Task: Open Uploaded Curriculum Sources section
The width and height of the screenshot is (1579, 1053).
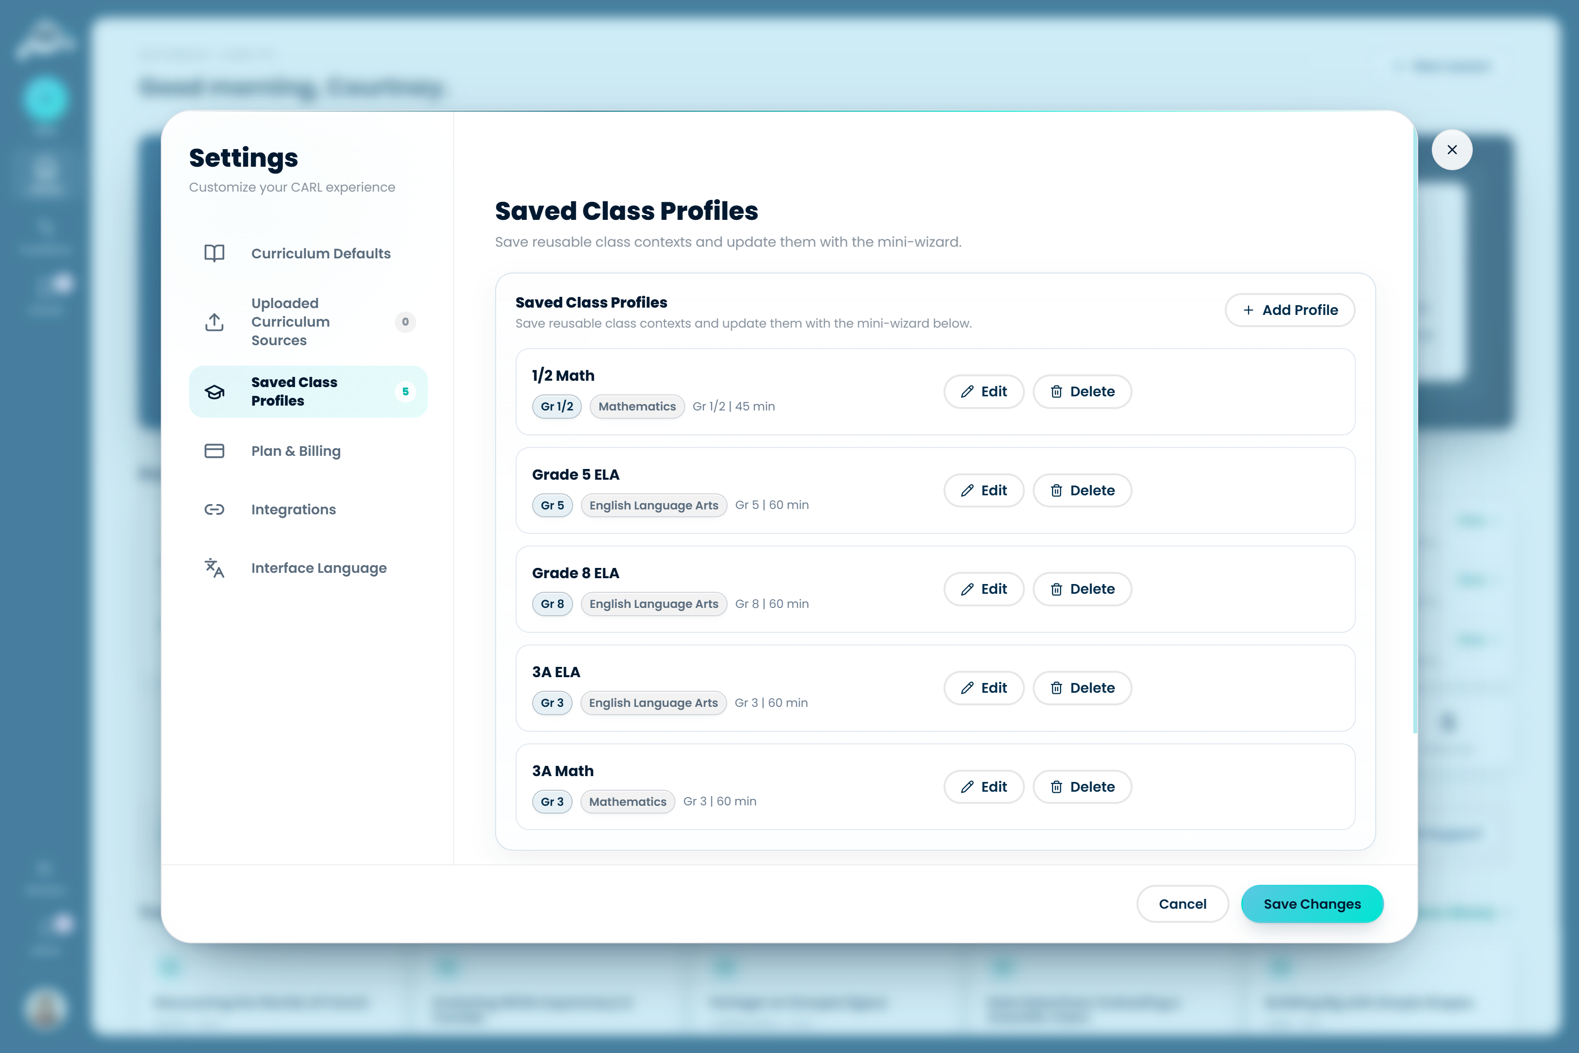Action: pyautogui.click(x=308, y=322)
